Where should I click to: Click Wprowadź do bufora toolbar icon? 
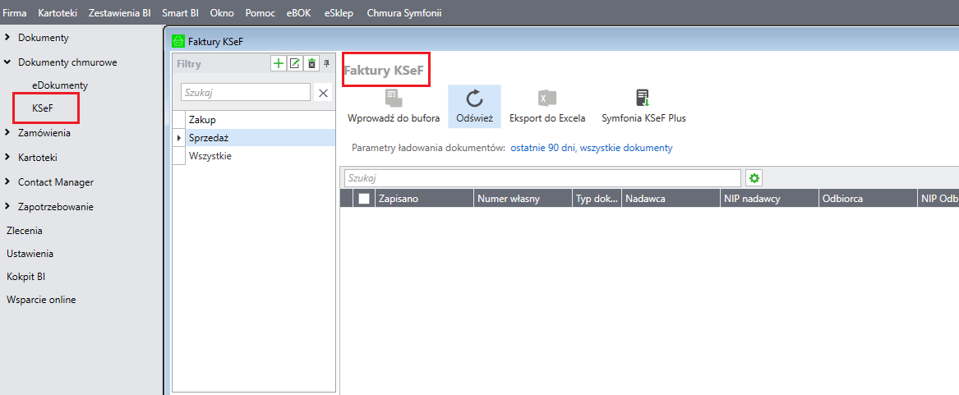pyautogui.click(x=394, y=99)
